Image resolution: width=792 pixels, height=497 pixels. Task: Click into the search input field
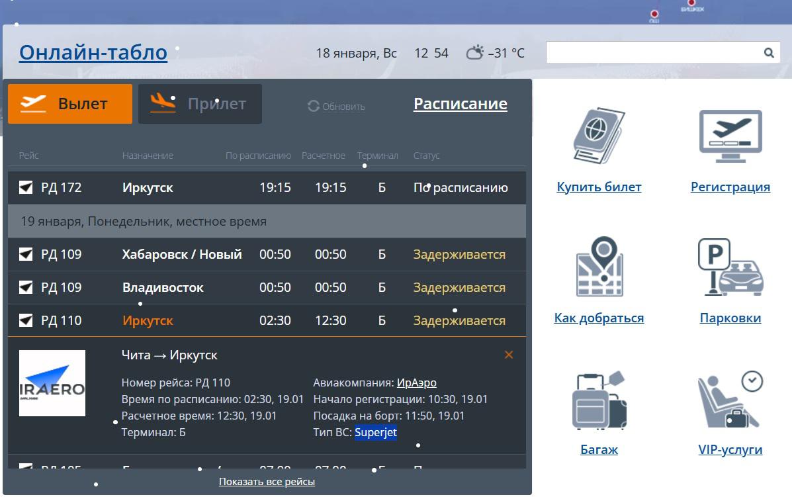pyautogui.click(x=652, y=53)
